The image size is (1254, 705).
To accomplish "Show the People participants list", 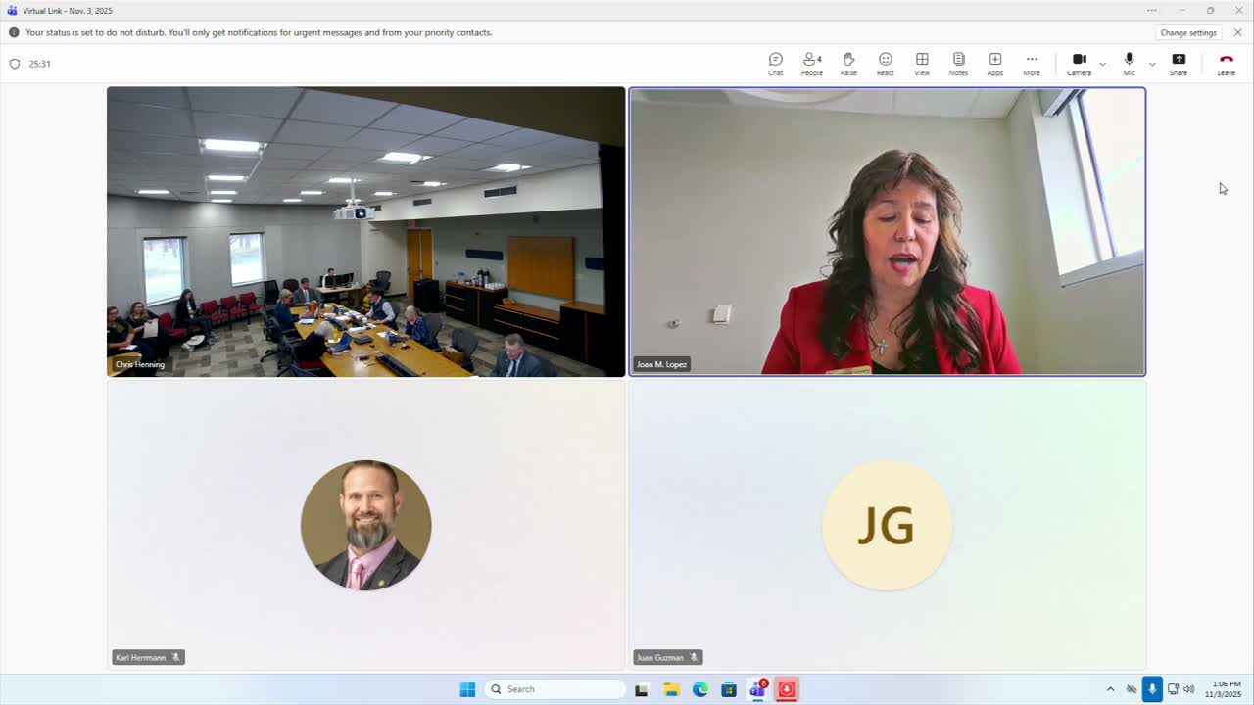I will click(x=812, y=64).
